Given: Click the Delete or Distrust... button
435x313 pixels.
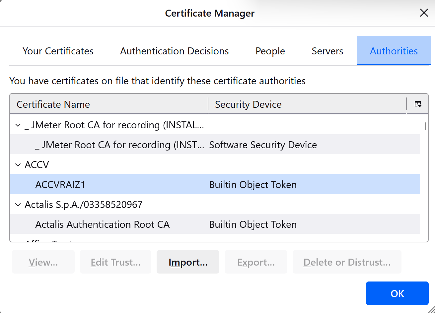Looking at the screenshot, I should 347,262.
